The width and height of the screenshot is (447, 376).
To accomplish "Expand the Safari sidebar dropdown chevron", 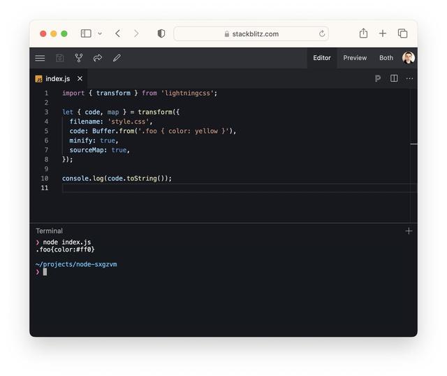I will pos(100,34).
